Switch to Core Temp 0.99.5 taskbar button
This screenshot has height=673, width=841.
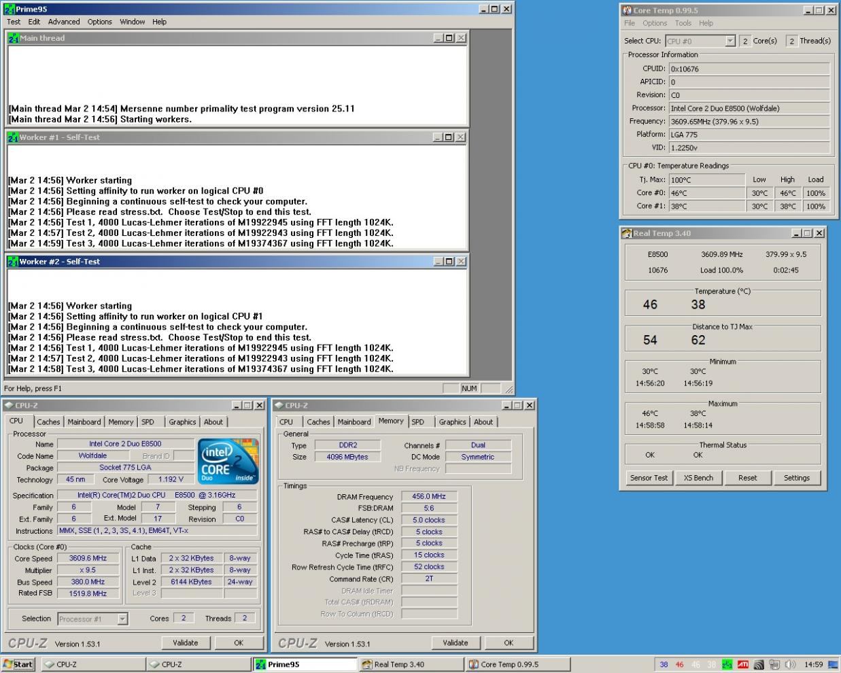click(x=517, y=664)
